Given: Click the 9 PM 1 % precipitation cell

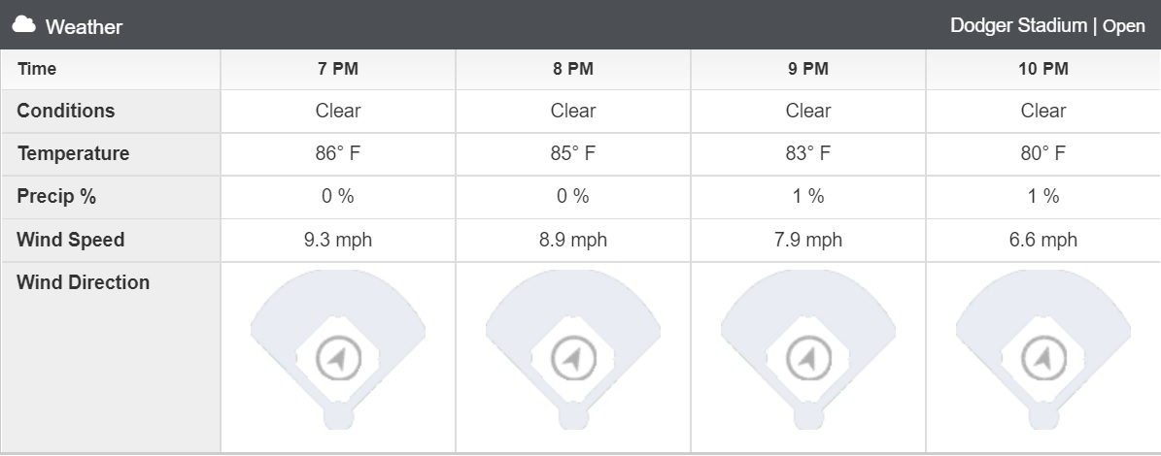Looking at the screenshot, I should [x=807, y=197].
